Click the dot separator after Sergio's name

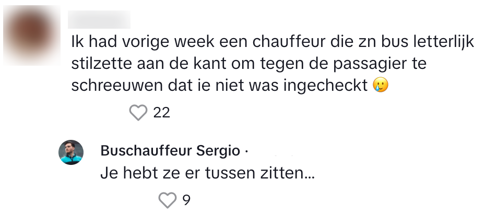245,152
